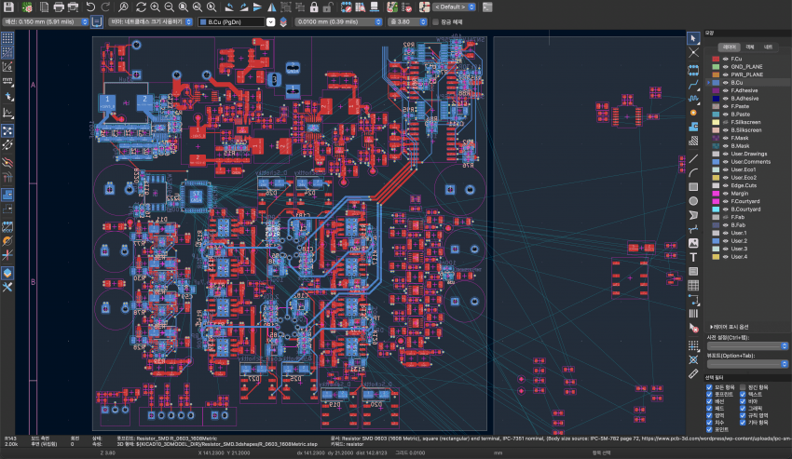Screen dimensions: 792x459
Task: Select the PWR_PLANE layer row
Action: tap(747, 74)
